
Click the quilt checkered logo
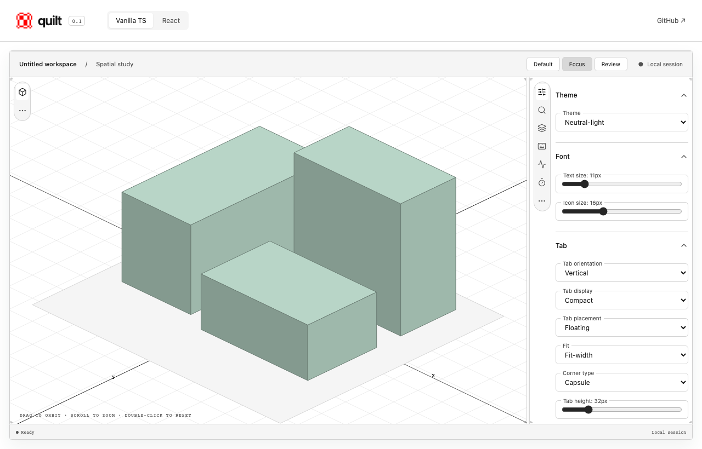25,21
